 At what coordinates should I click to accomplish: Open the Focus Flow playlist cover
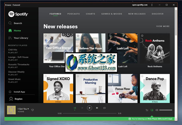click(x=123, y=88)
